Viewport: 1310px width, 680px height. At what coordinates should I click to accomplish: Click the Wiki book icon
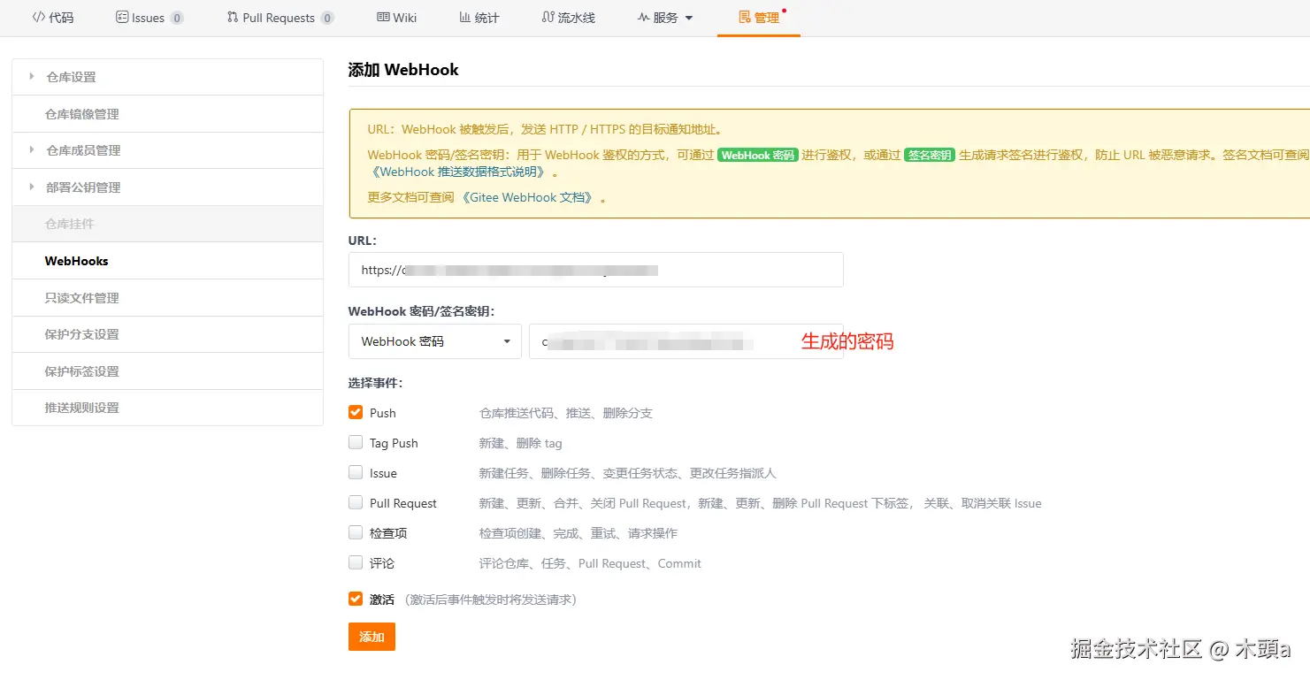[x=383, y=16]
